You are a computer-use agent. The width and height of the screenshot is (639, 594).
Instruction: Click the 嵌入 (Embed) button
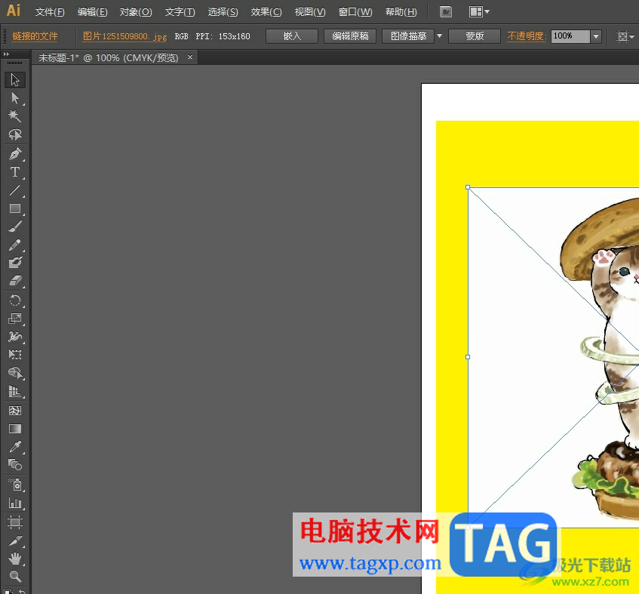pyautogui.click(x=292, y=36)
